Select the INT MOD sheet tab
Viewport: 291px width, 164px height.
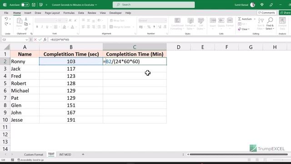point(65,154)
